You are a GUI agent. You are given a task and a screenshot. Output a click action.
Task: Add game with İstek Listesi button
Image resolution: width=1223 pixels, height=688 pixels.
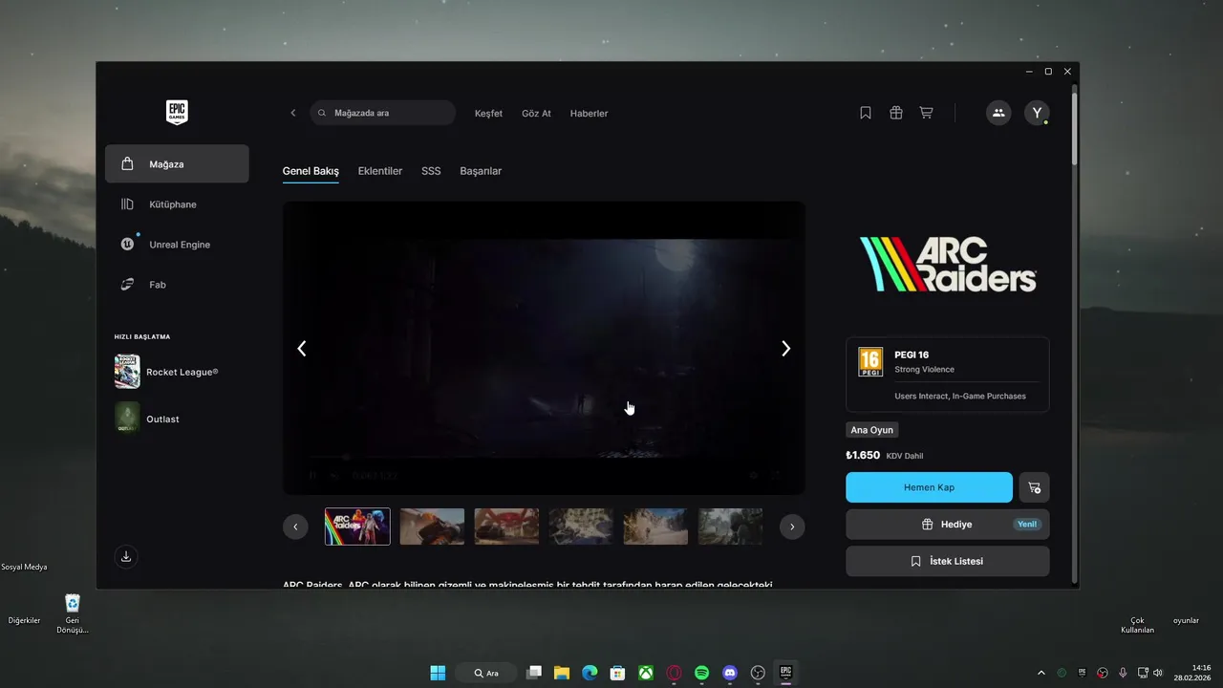947,561
